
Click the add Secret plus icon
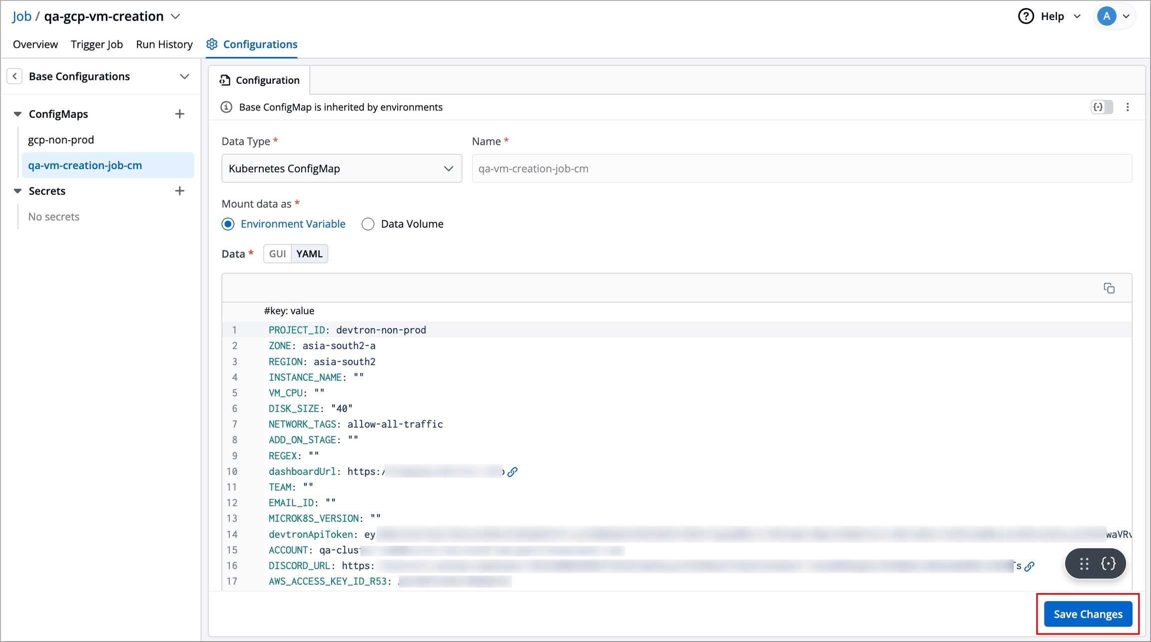[x=180, y=191]
